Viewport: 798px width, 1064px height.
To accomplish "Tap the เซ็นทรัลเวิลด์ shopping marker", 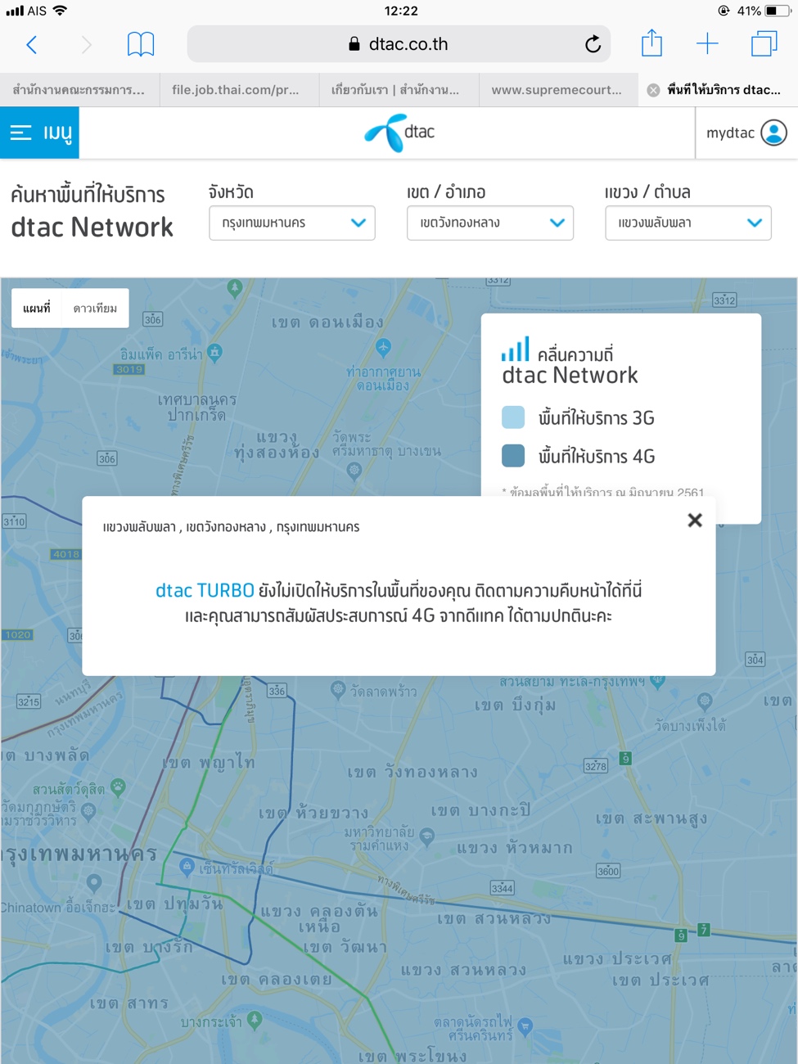I will [187, 866].
